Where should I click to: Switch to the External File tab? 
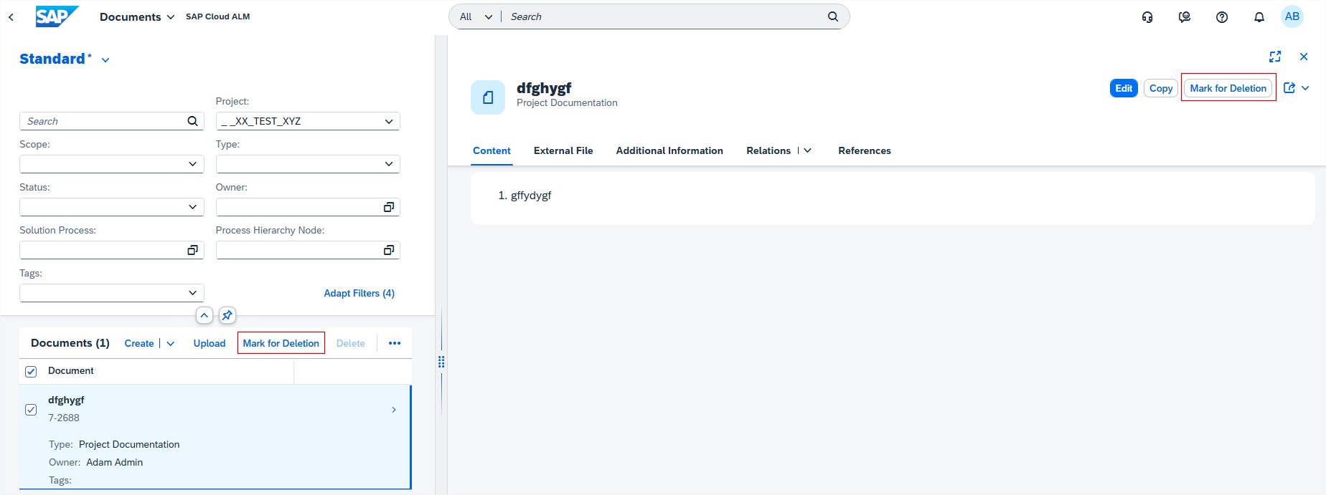[x=563, y=150]
